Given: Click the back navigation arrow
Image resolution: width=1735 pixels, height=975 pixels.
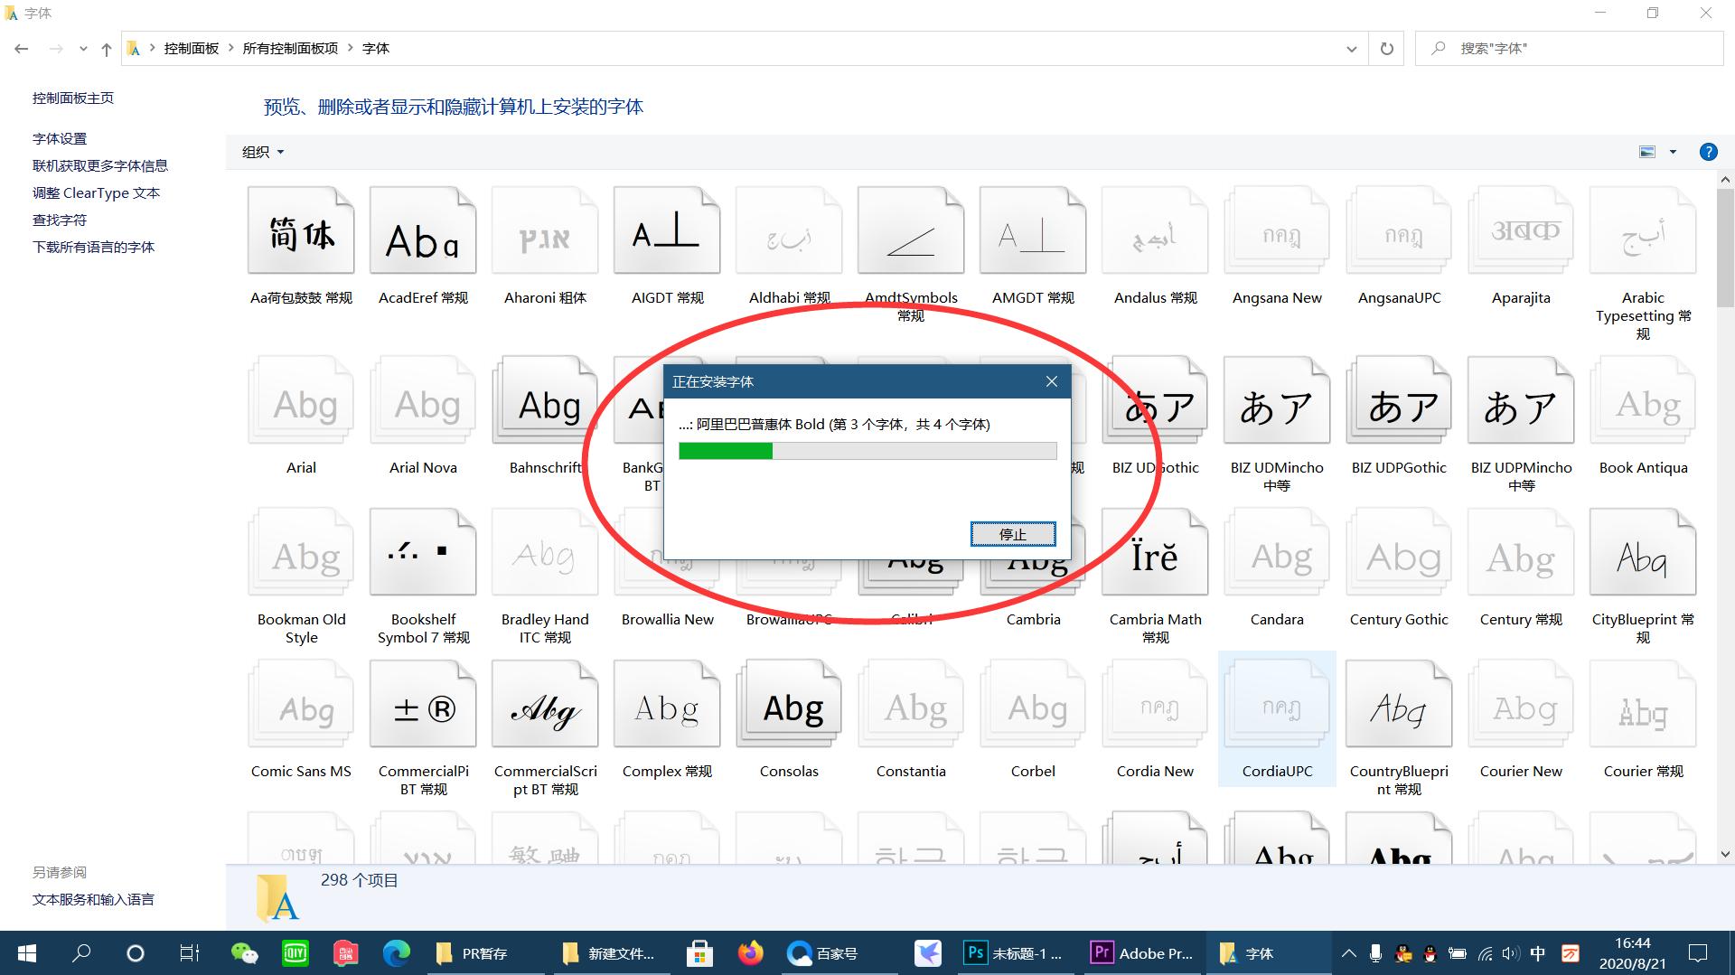Looking at the screenshot, I should [x=21, y=49].
